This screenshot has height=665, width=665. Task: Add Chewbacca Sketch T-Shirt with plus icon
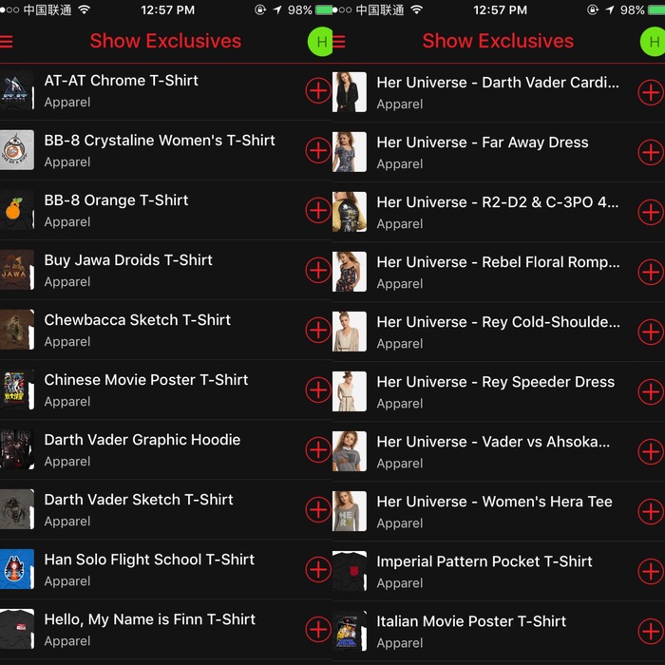click(318, 330)
